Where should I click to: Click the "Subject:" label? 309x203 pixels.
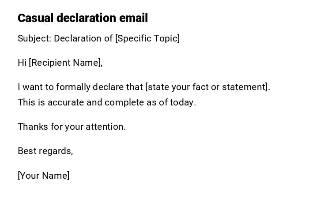tap(34, 38)
